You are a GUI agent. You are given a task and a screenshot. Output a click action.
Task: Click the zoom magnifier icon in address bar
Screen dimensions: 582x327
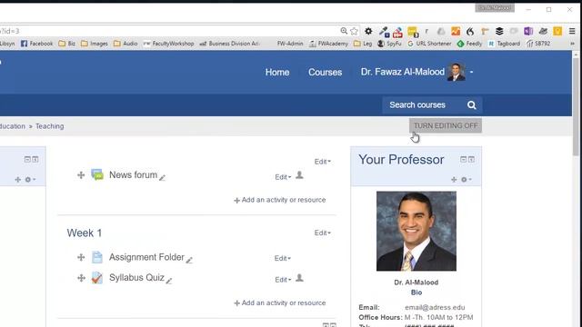coord(344,31)
